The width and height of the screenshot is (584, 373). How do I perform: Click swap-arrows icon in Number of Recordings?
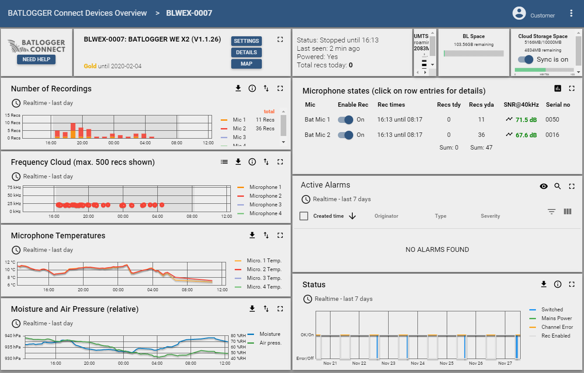[266, 88]
